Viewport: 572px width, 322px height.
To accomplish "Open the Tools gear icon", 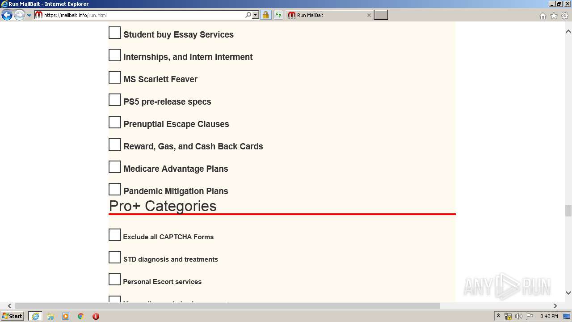I will coord(565,16).
